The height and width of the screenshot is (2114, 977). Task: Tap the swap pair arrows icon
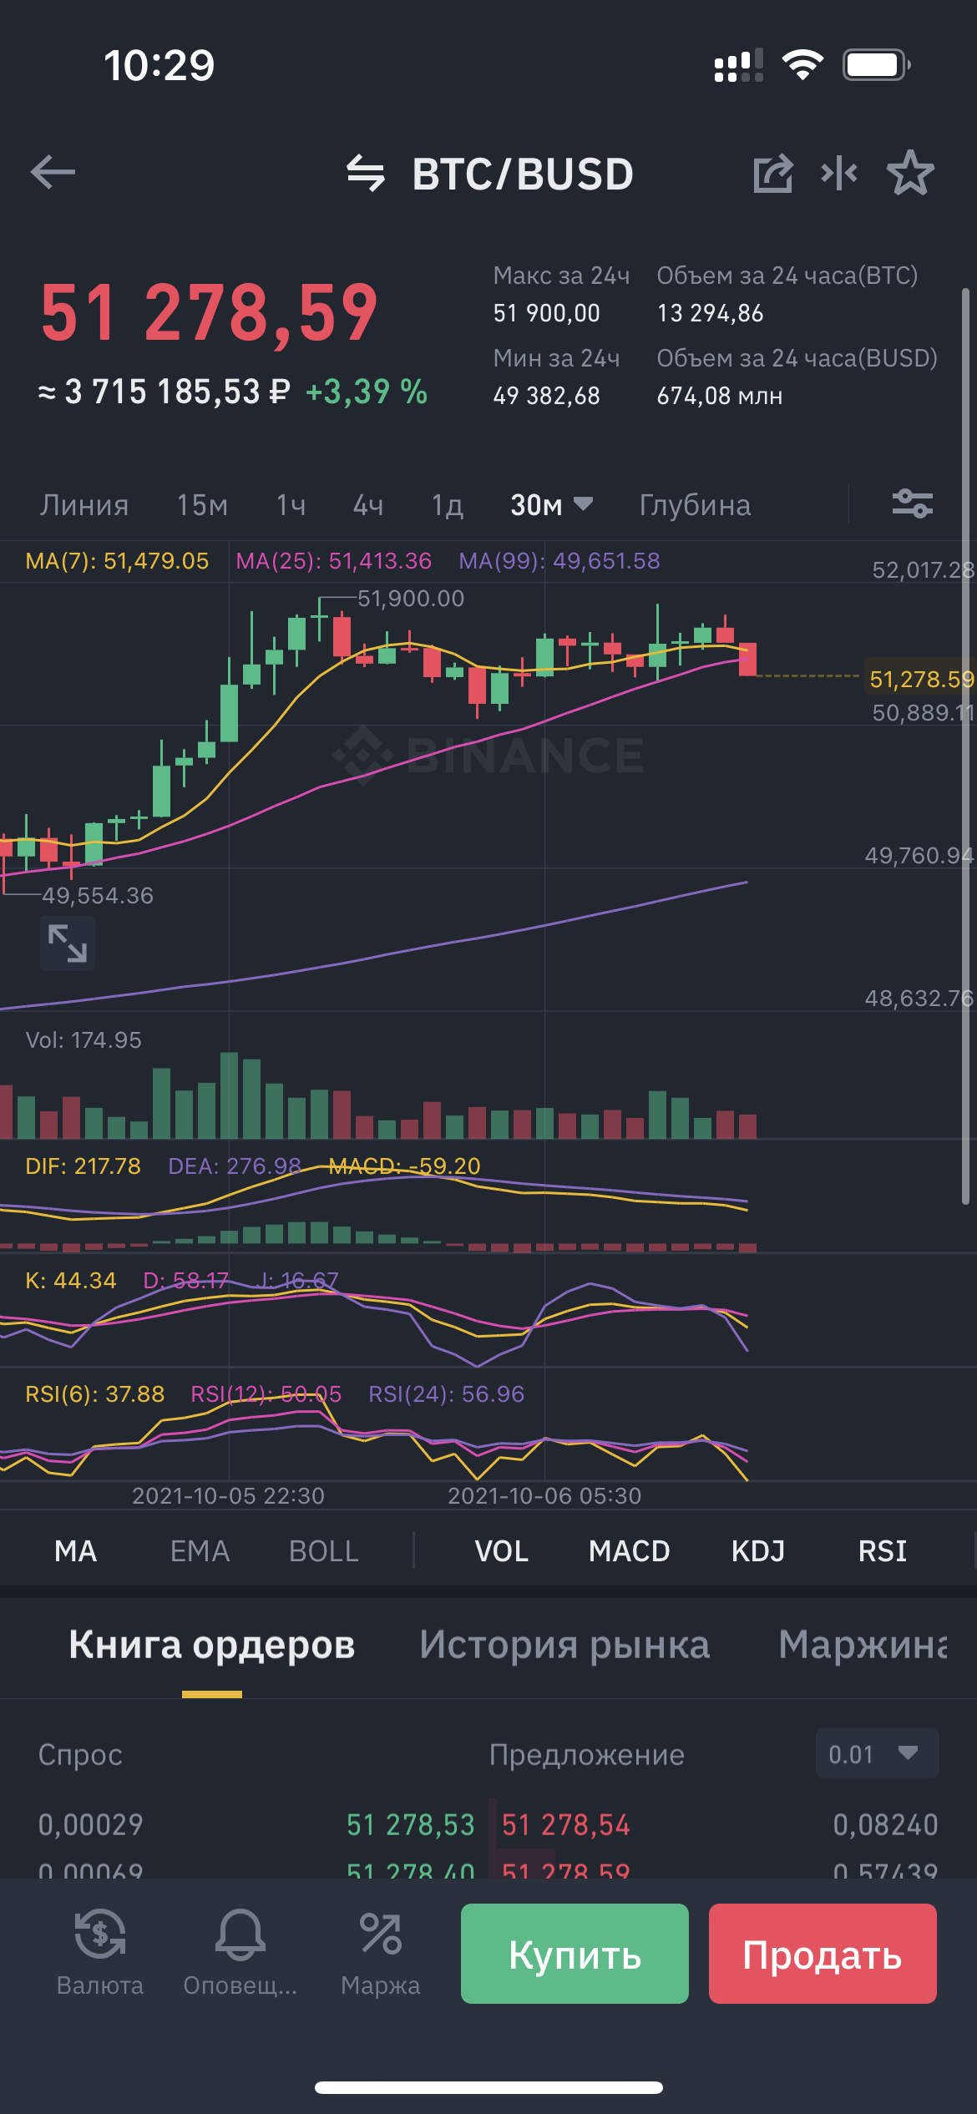(x=366, y=174)
